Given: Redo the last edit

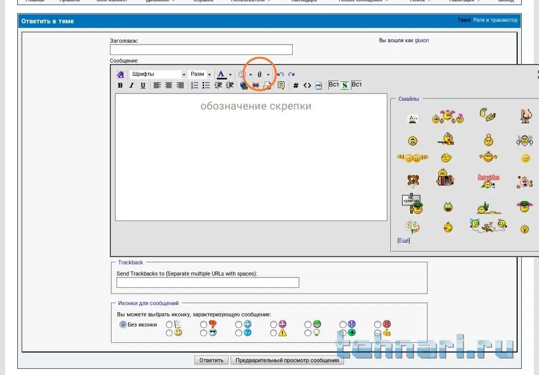Looking at the screenshot, I should 292,74.
